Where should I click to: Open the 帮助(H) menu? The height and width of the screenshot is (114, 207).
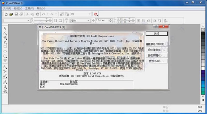point(41,9)
